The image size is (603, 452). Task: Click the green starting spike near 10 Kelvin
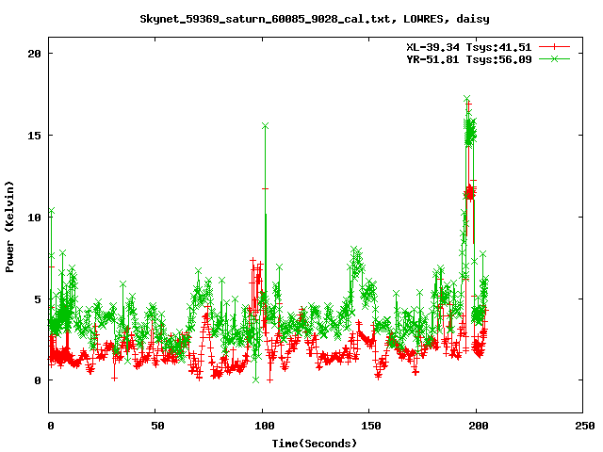pyautogui.click(x=52, y=211)
